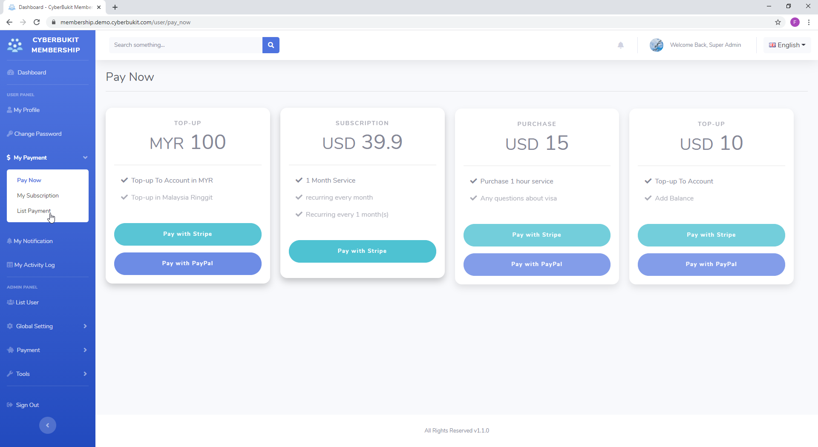Expand the Global Setting submenu
Image resolution: width=818 pixels, height=447 pixels.
click(x=47, y=326)
